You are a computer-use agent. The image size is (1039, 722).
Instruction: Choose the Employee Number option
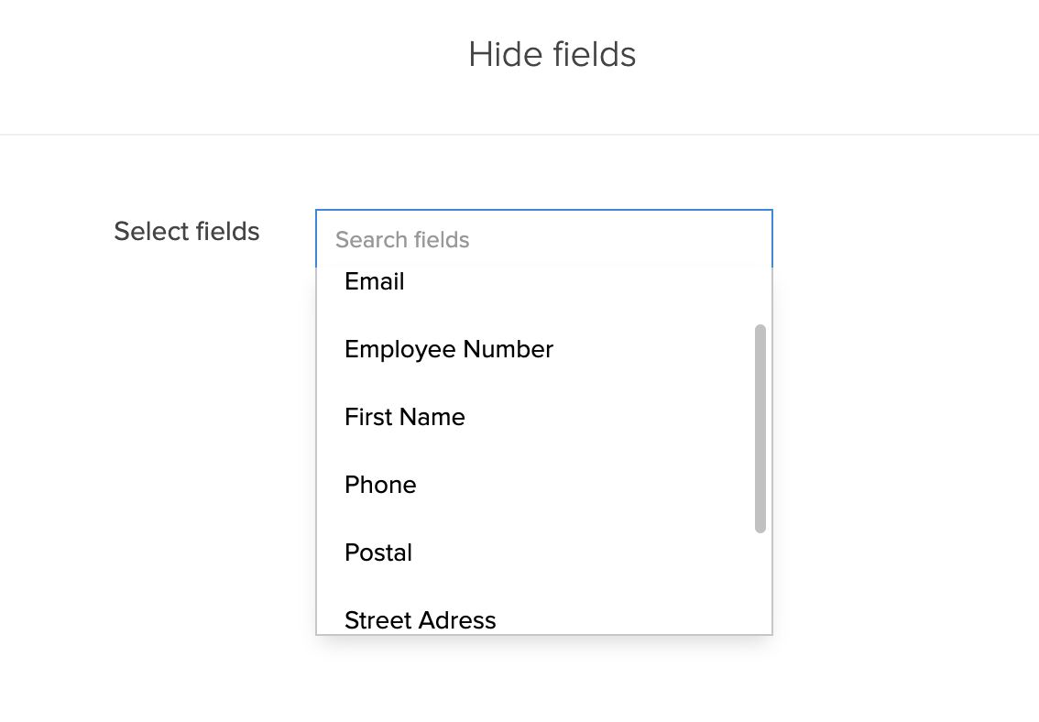449,349
